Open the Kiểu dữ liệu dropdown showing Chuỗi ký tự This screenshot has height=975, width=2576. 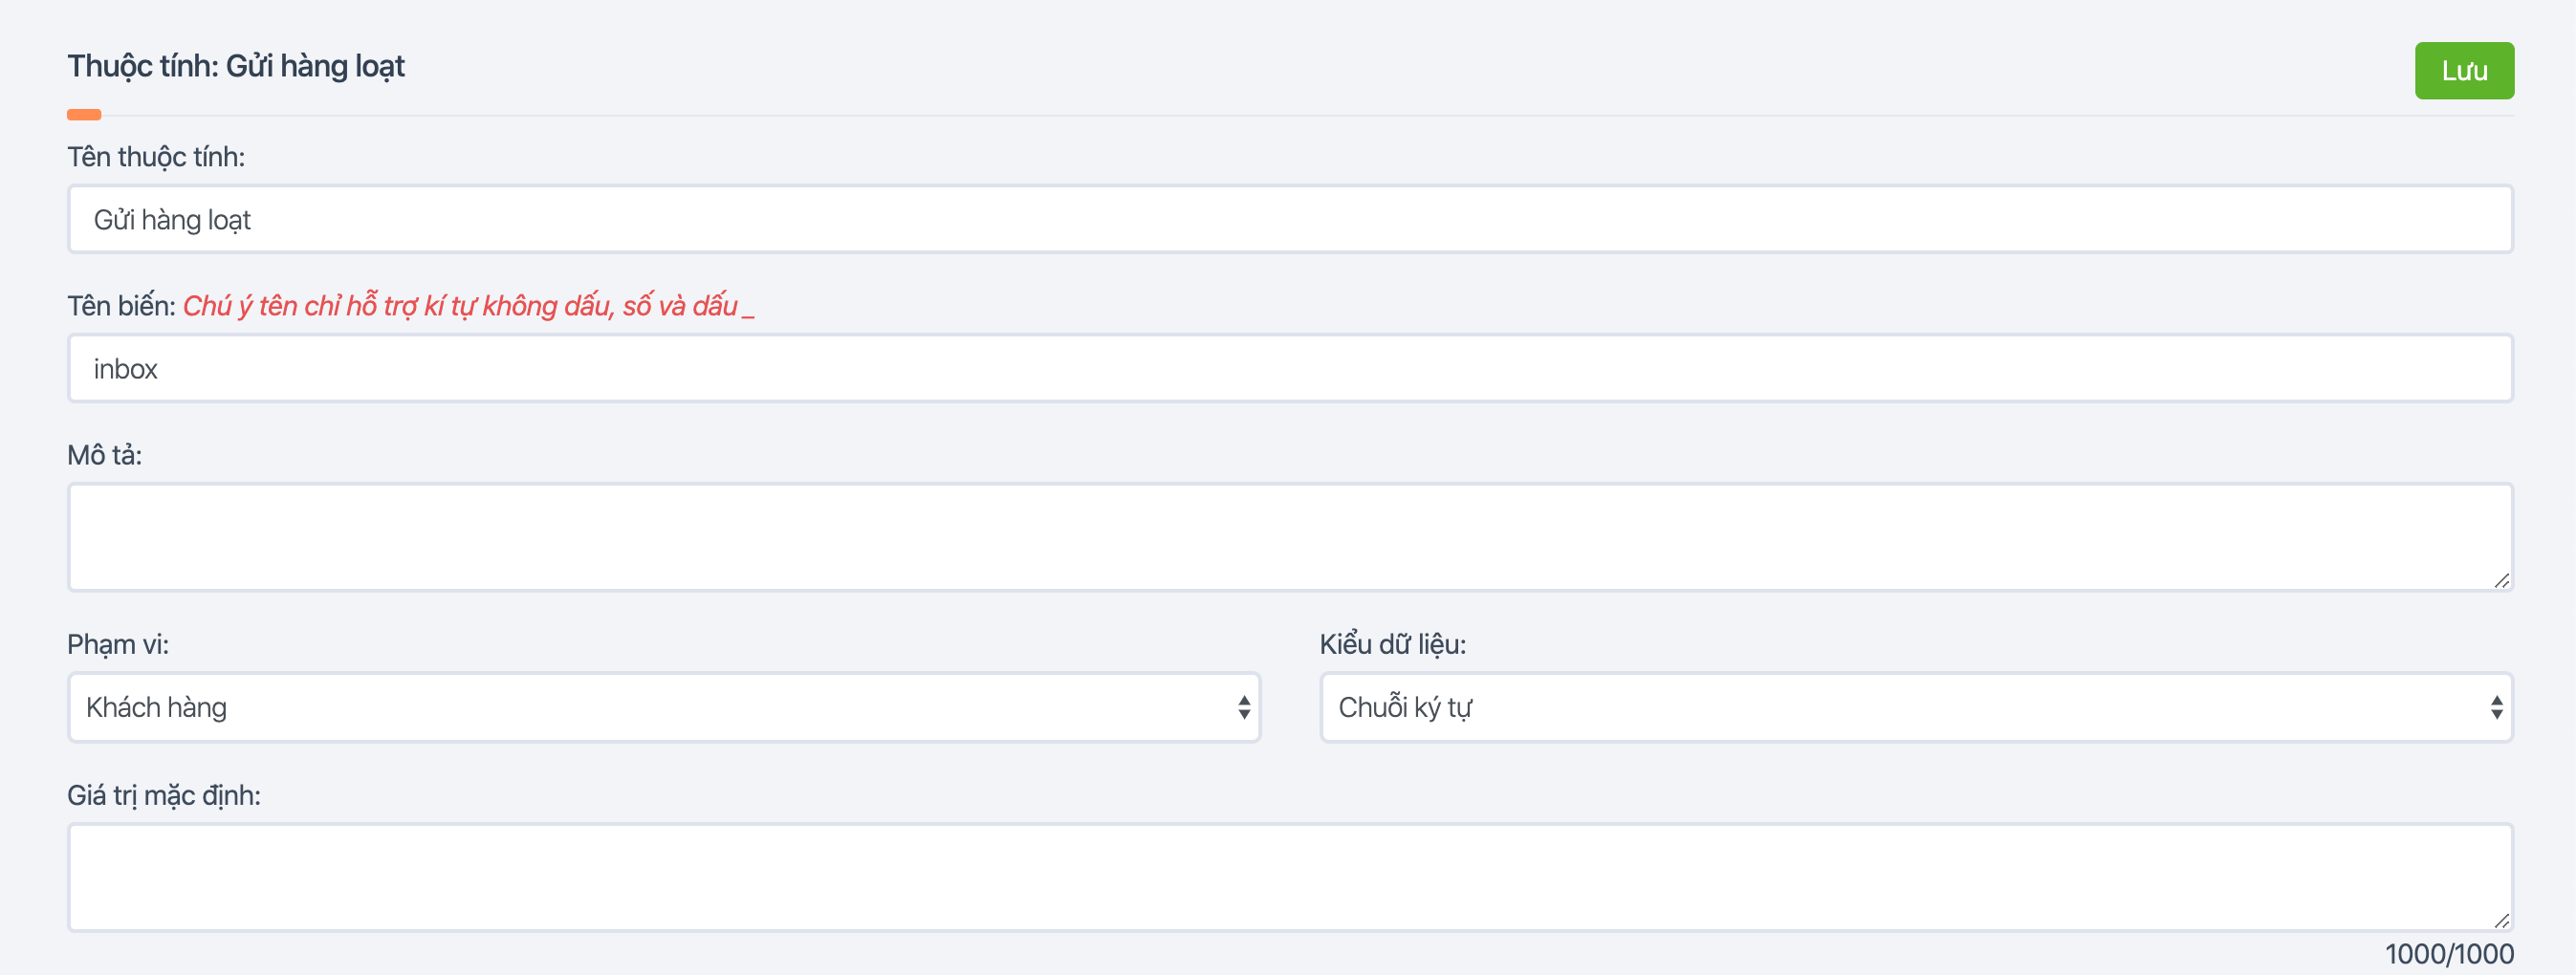click(x=1916, y=707)
